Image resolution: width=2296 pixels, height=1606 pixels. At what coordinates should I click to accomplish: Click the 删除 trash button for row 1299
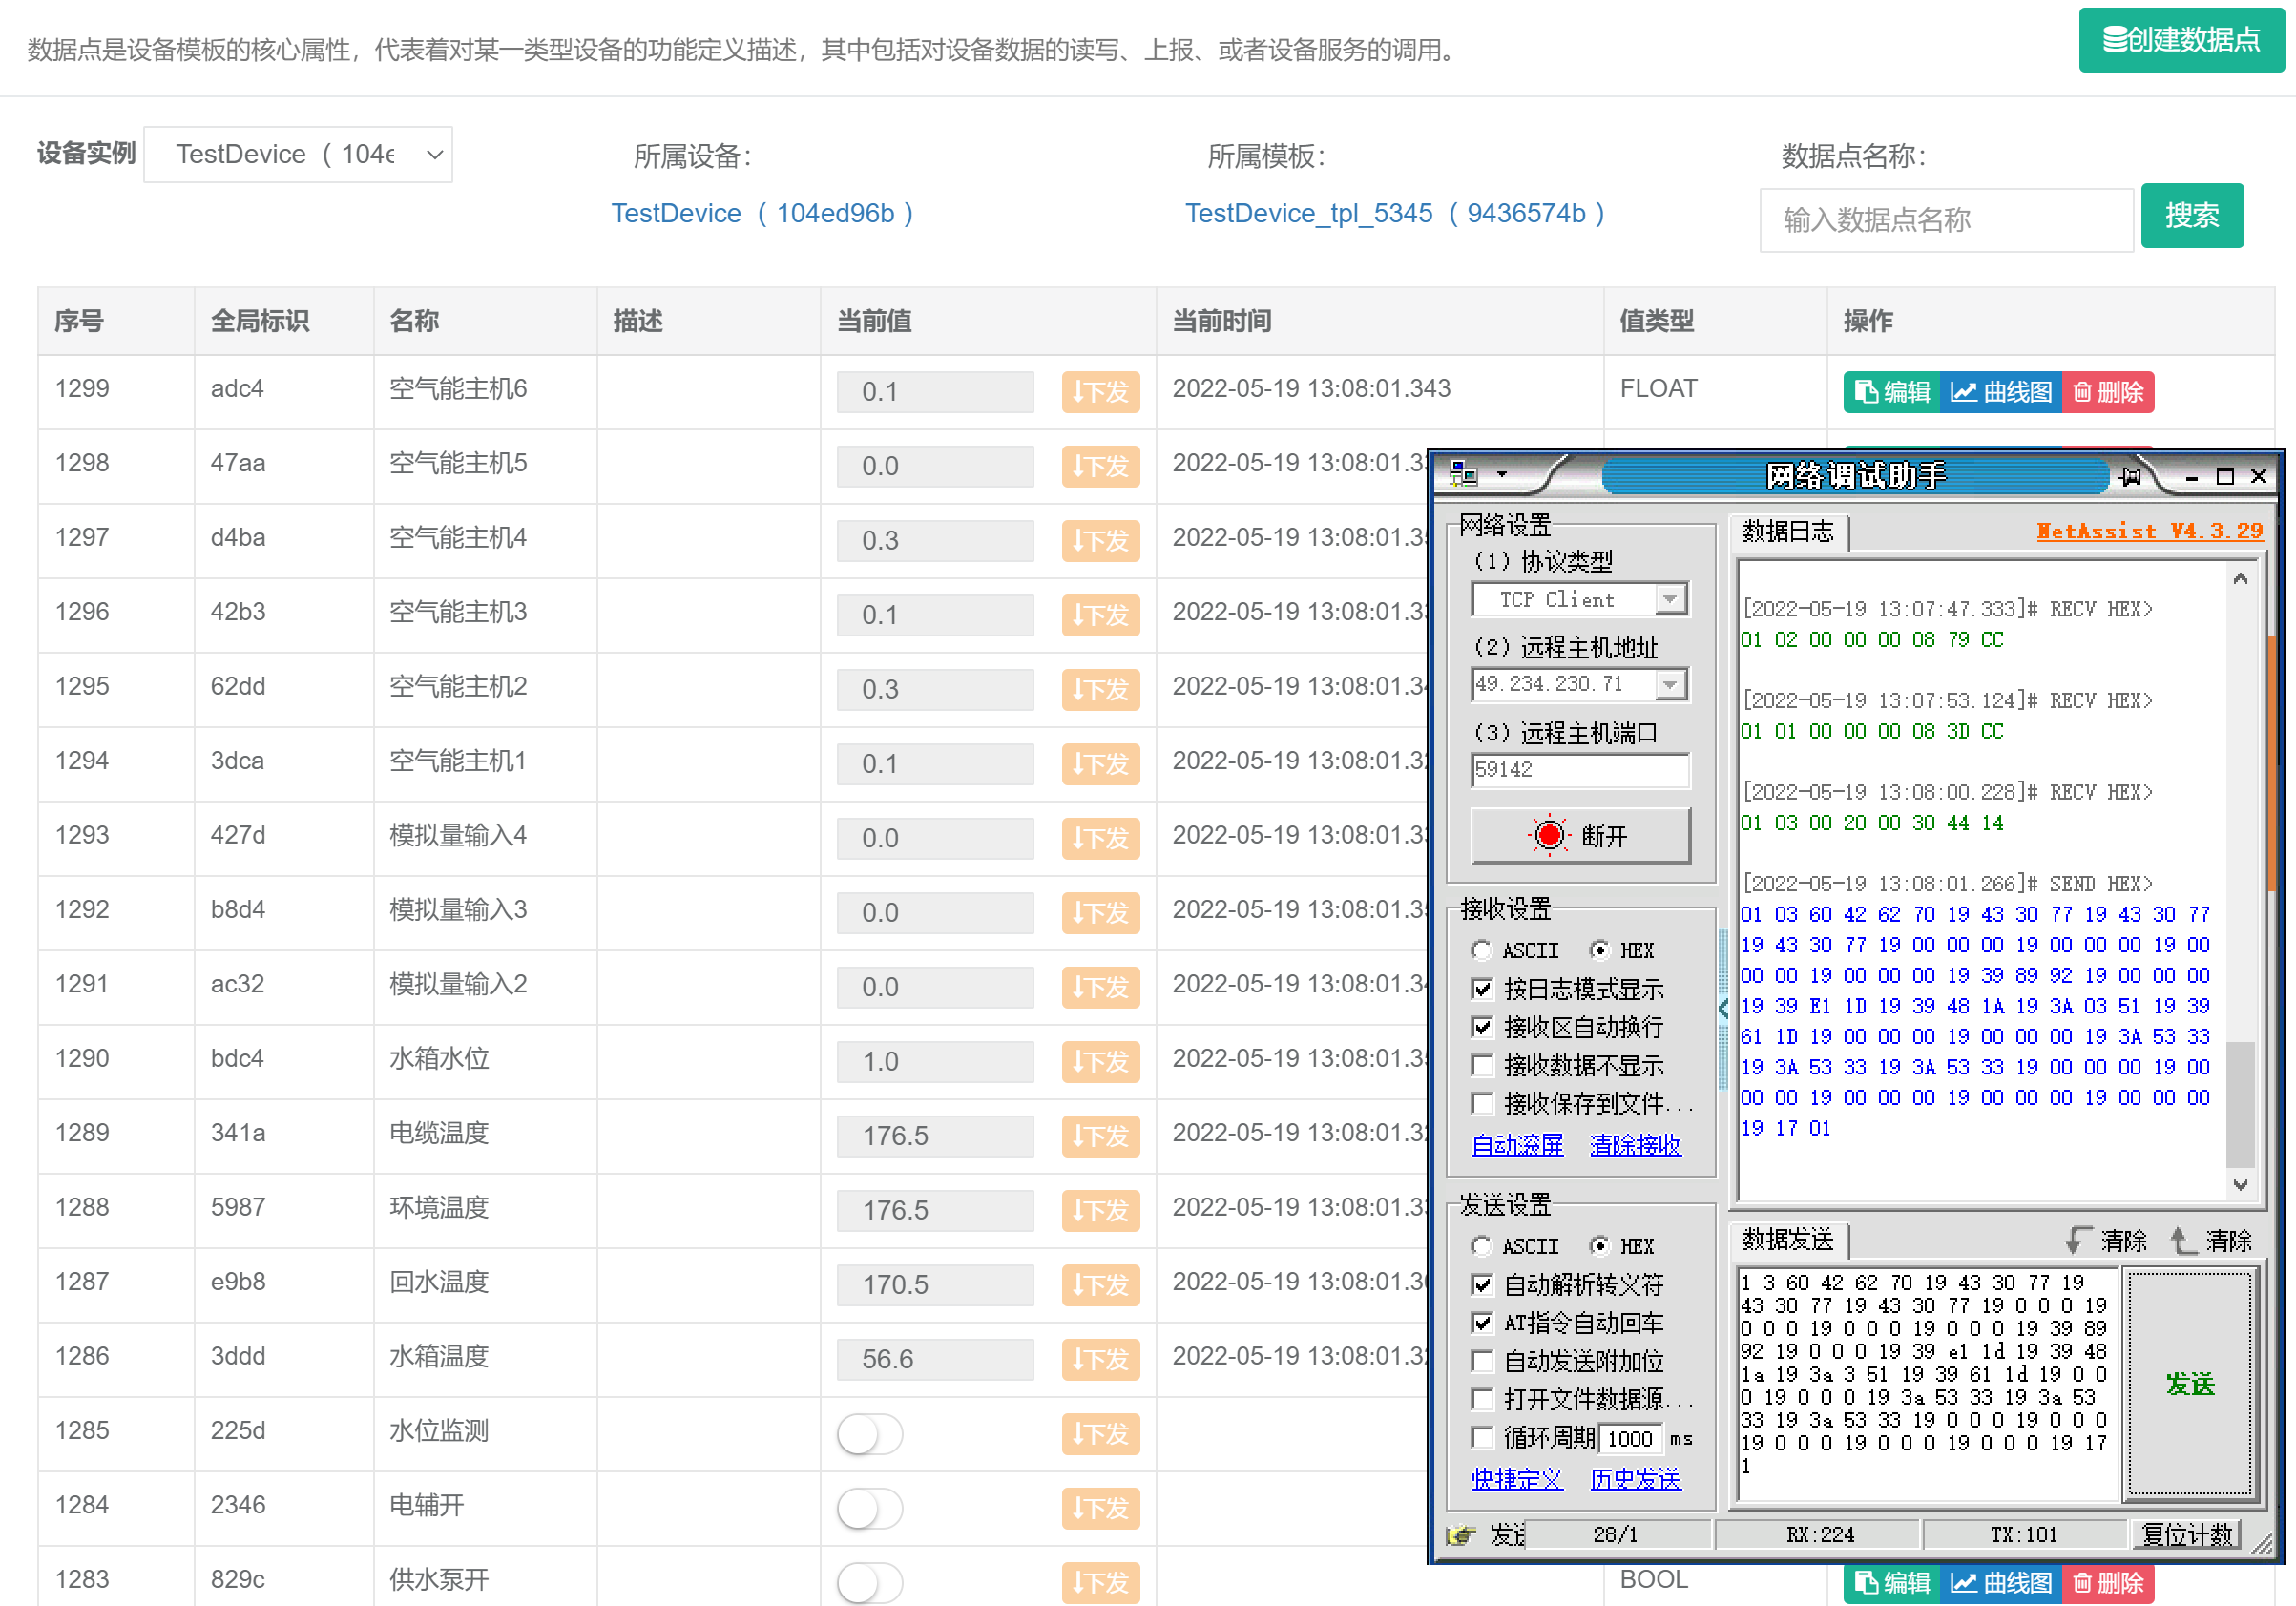2108,392
